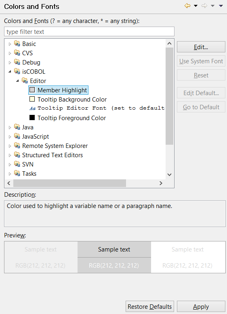
Task: Click the Restore Defaults button
Action: [x=150, y=306]
